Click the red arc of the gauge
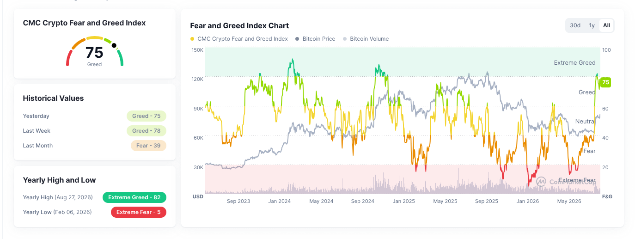The height and width of the screenshot is (239, 635). [x=68, y=59]
